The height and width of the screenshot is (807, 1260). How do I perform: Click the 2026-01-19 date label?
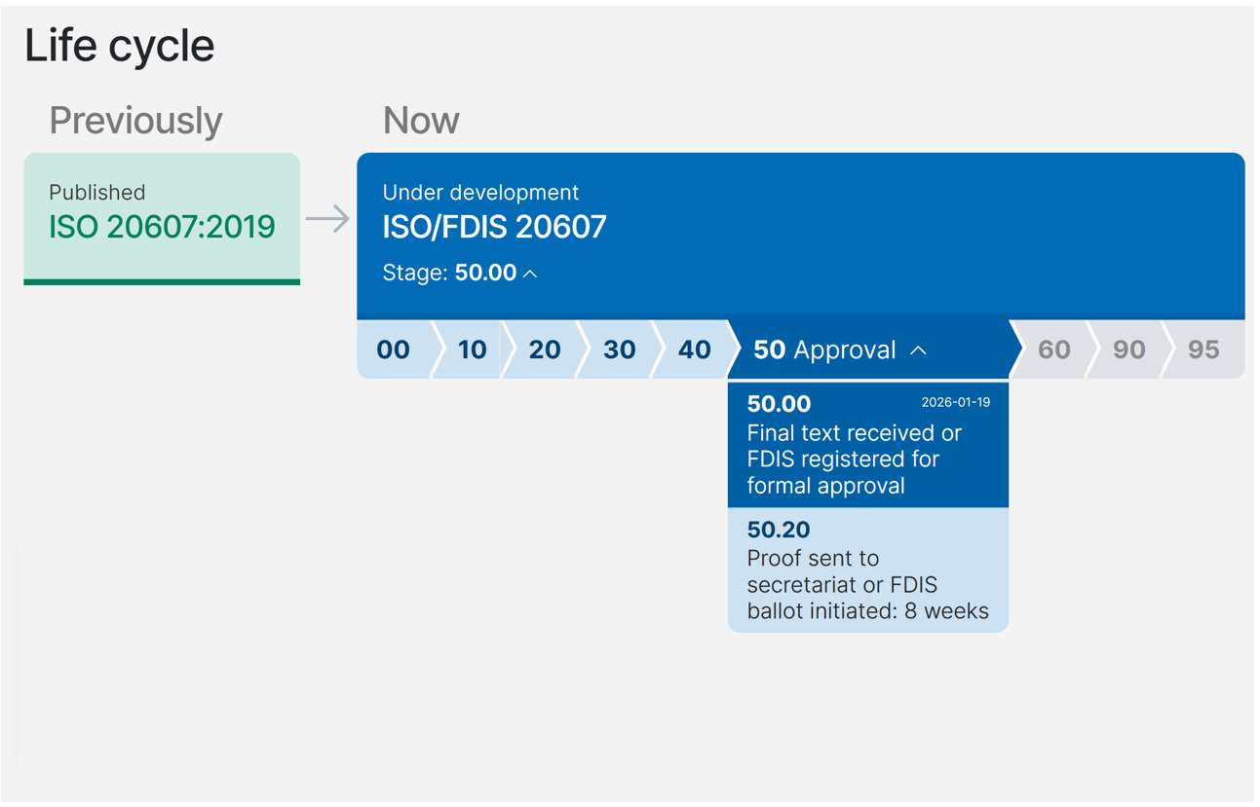pos(956,402)
